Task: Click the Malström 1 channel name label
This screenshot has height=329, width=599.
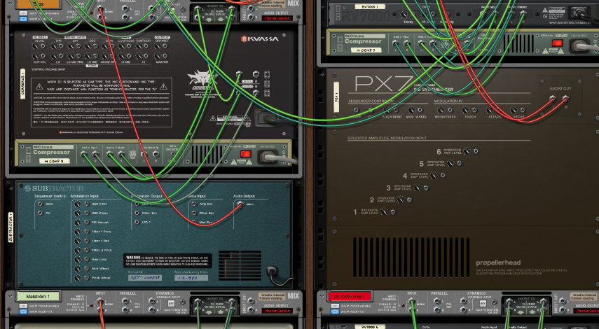Action: pyautogui.click(x=38, y=296)
